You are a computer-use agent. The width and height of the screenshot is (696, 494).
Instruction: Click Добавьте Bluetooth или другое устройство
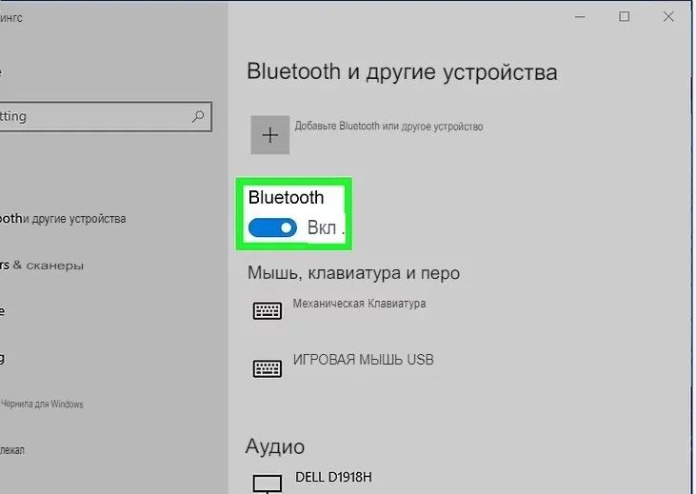pos(388,127)
